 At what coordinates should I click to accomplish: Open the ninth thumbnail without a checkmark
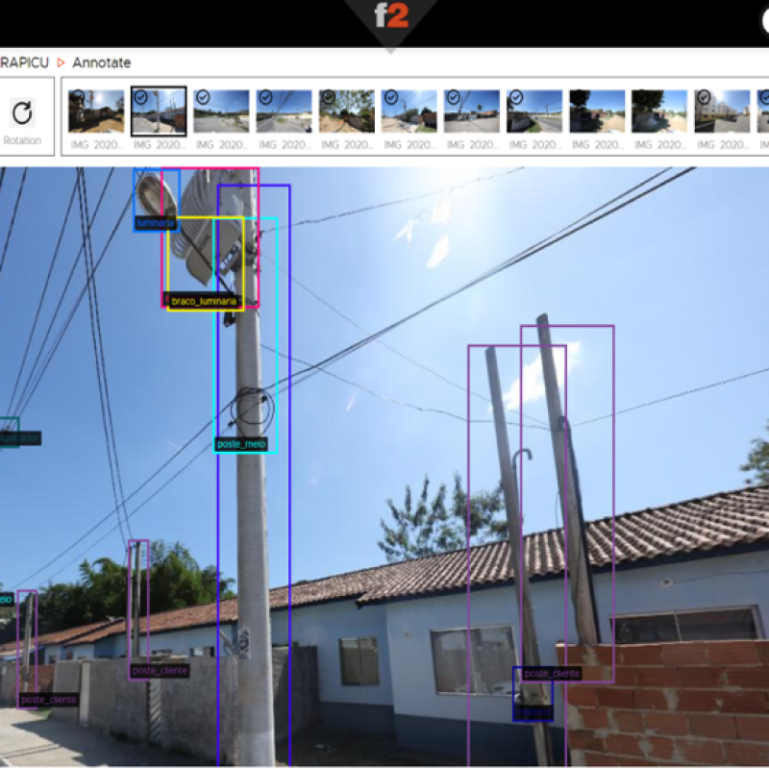pos(597,112)
